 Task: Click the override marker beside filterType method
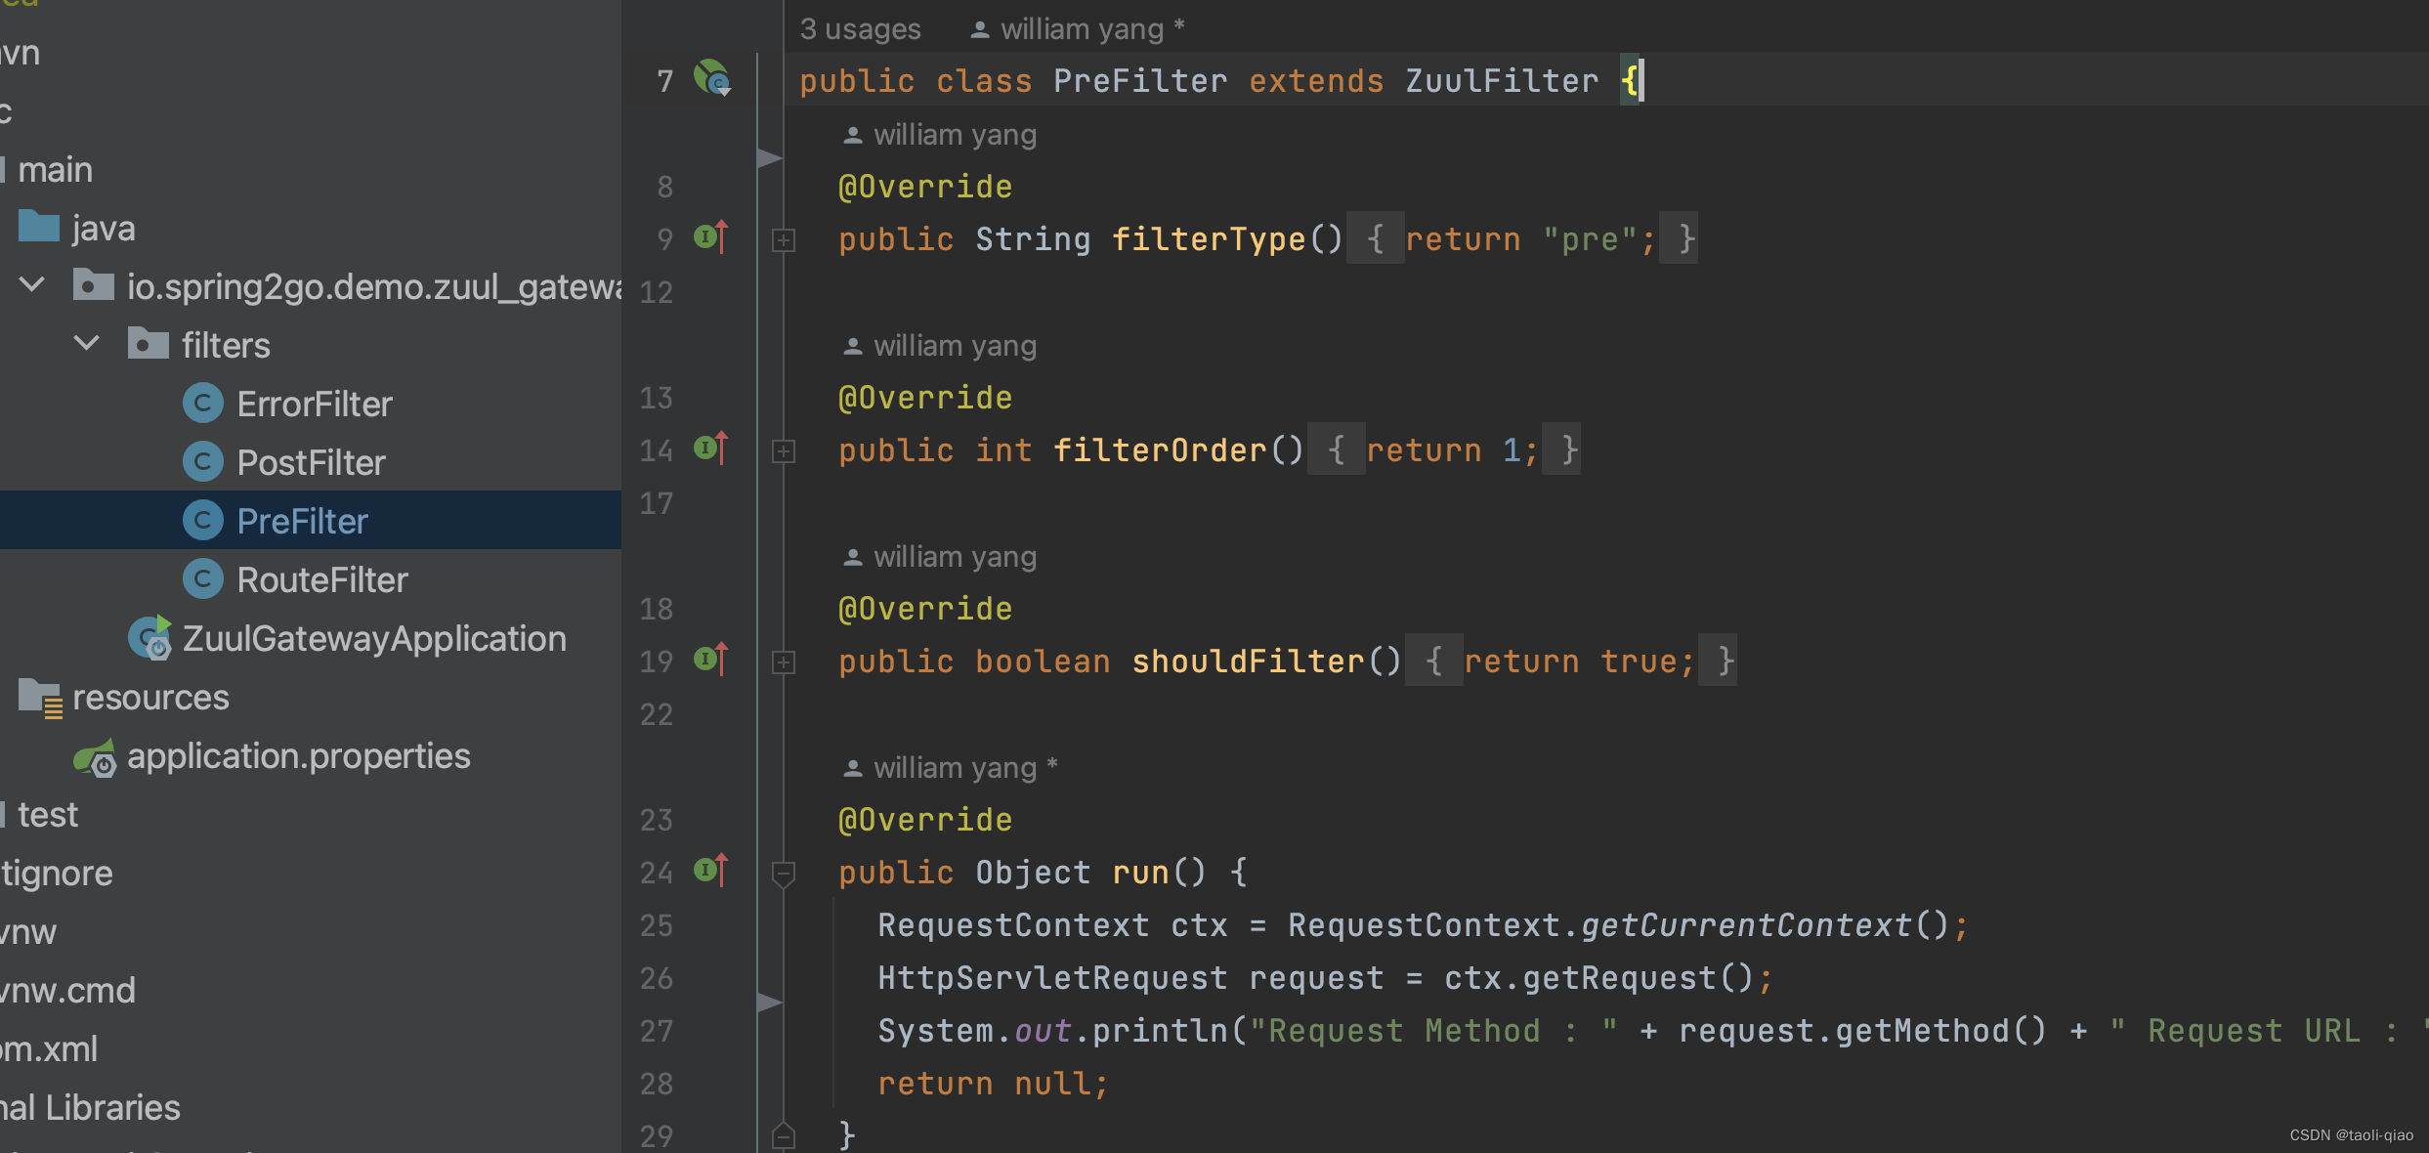tap(710, 237)
